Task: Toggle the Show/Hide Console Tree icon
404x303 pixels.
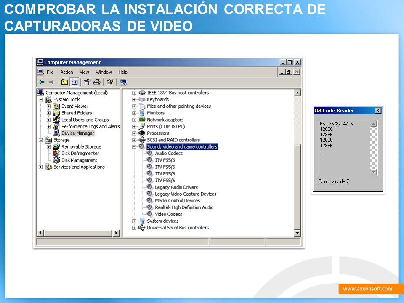Action: coord(74,82)
